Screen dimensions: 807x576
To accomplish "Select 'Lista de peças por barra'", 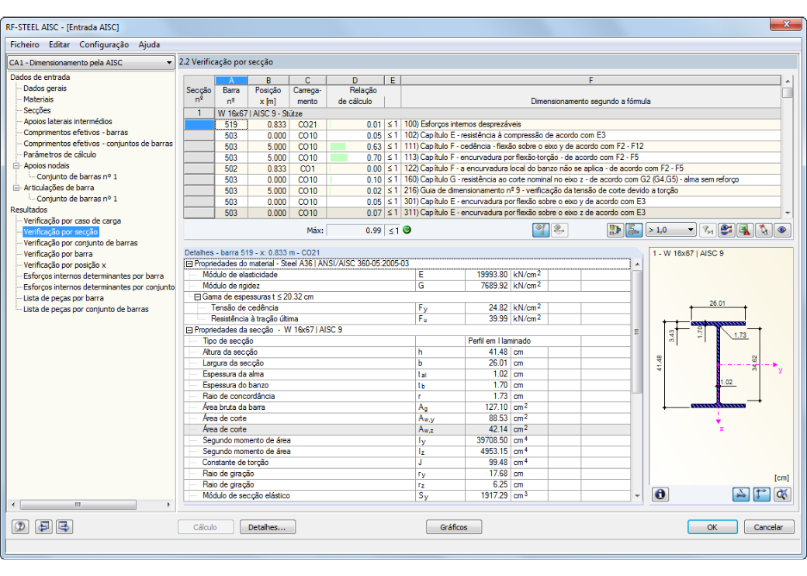I will (64, 299).
